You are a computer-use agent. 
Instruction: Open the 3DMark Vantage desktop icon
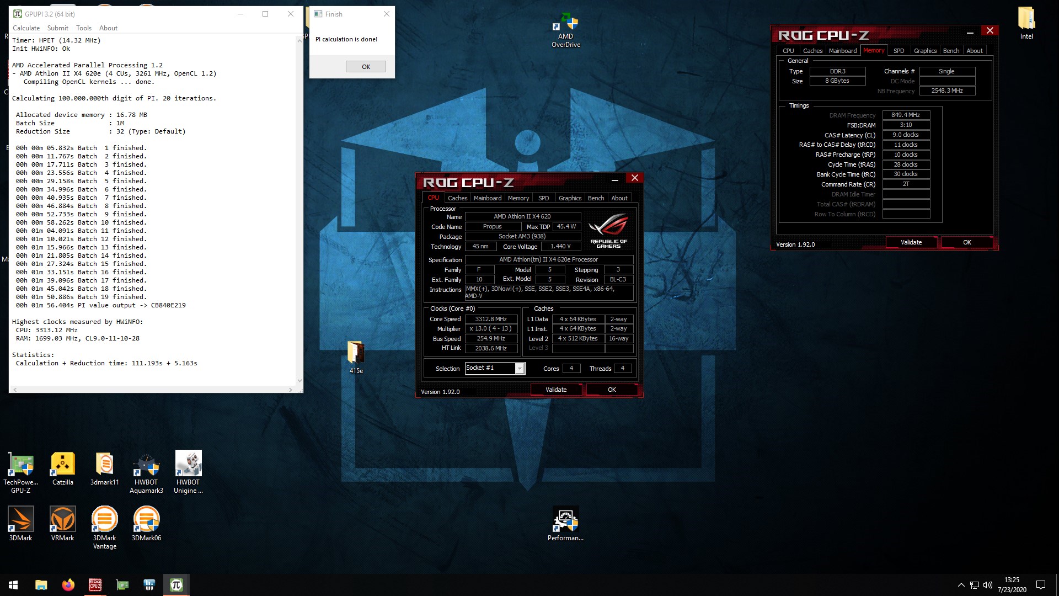(x=105, y=528)
